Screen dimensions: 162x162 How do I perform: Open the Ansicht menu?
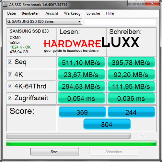click(52, 13)
